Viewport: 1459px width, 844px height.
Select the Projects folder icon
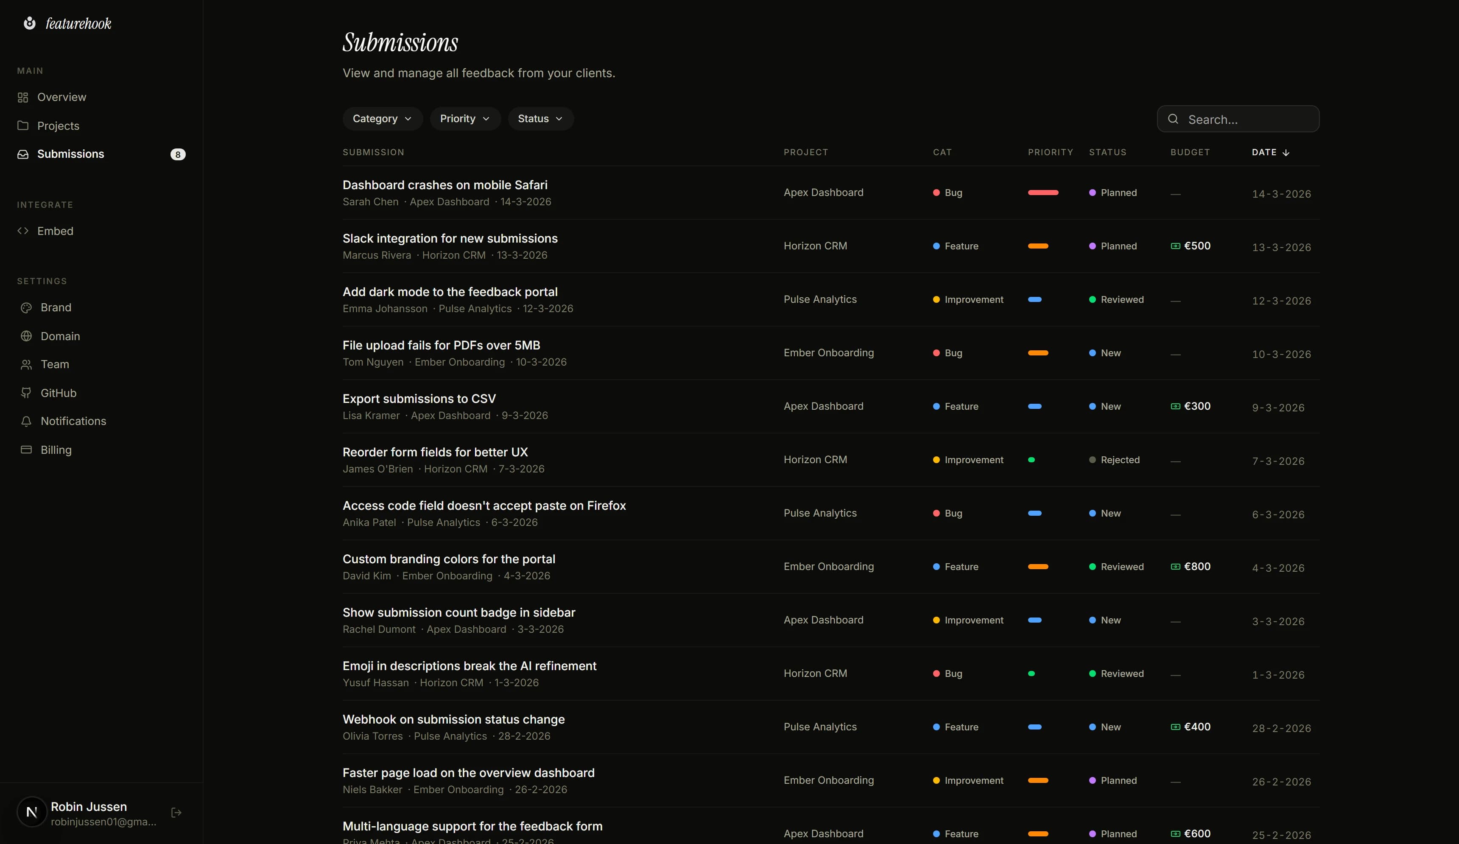23,125
